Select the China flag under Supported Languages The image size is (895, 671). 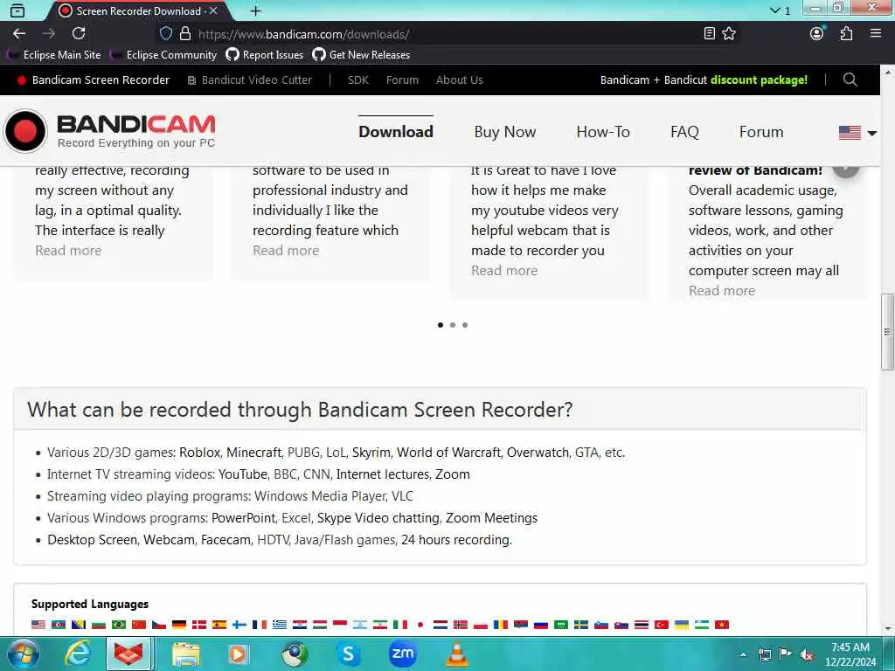pyautogui.click(x=139, y=625)
